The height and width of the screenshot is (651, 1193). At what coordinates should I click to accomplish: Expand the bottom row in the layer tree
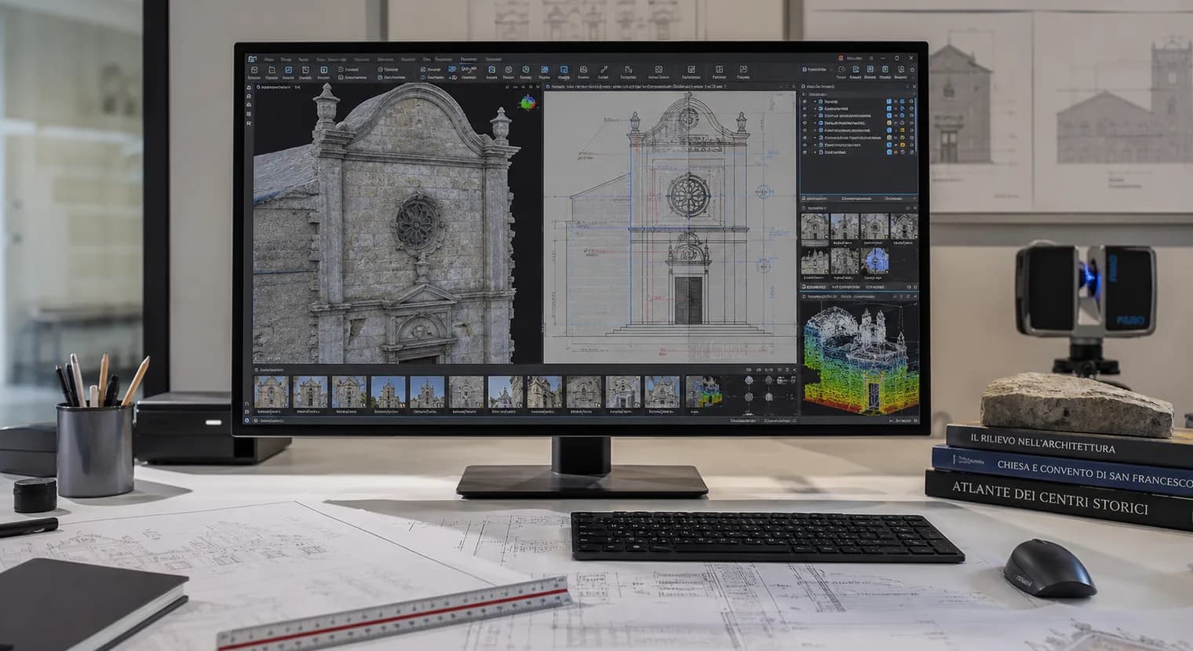(x=815, y=152)
